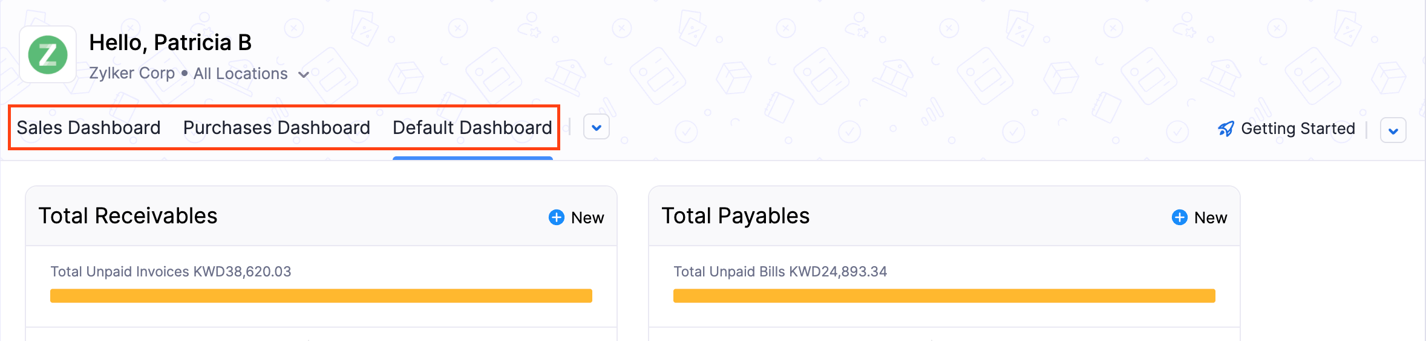Click the unpaid invoices yellow progress bar
The width and height of the screenshot is (1426, 341).
[x=321, y=296]
